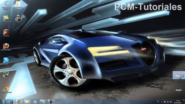Open Action Center flag tray icon
Viewport: 185px width, 104px height.
164,102
